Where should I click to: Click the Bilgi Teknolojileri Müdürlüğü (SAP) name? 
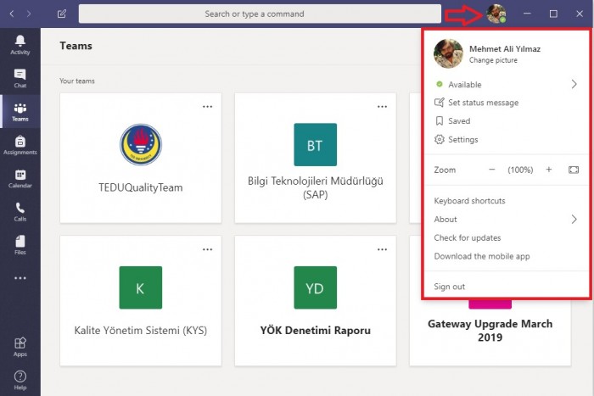[x=315, y=187]
